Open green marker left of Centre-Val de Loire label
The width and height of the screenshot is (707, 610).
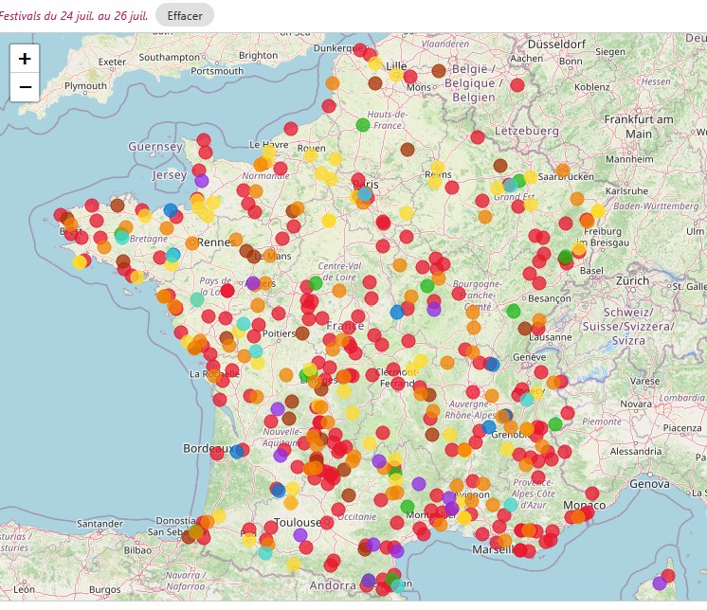[x=316, y=283]
